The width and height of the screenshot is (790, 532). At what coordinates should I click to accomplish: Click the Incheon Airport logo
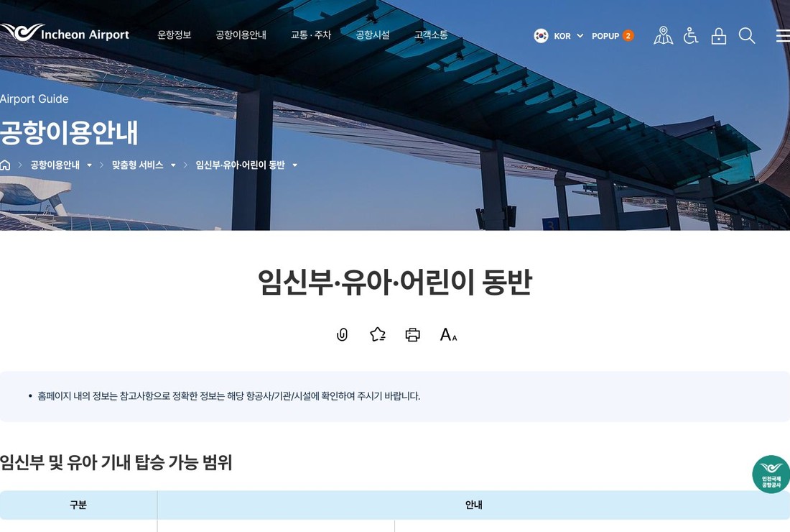[x=65, y=33]
